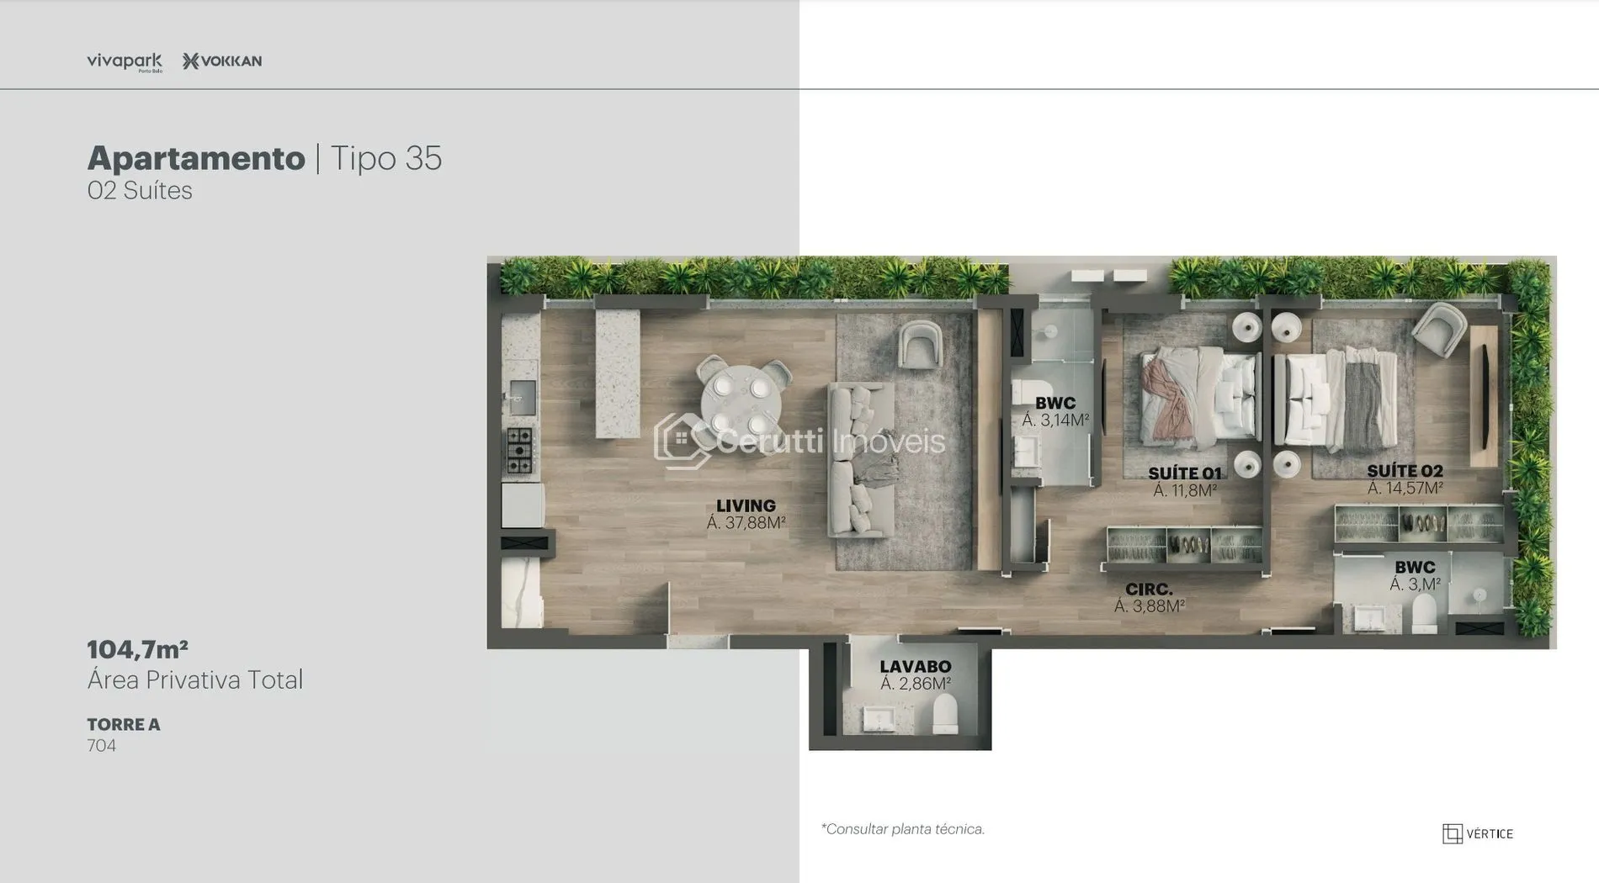Click the toilet in the Lavabo
This screenshot has width=1599, height=883.
coord(946,713)
